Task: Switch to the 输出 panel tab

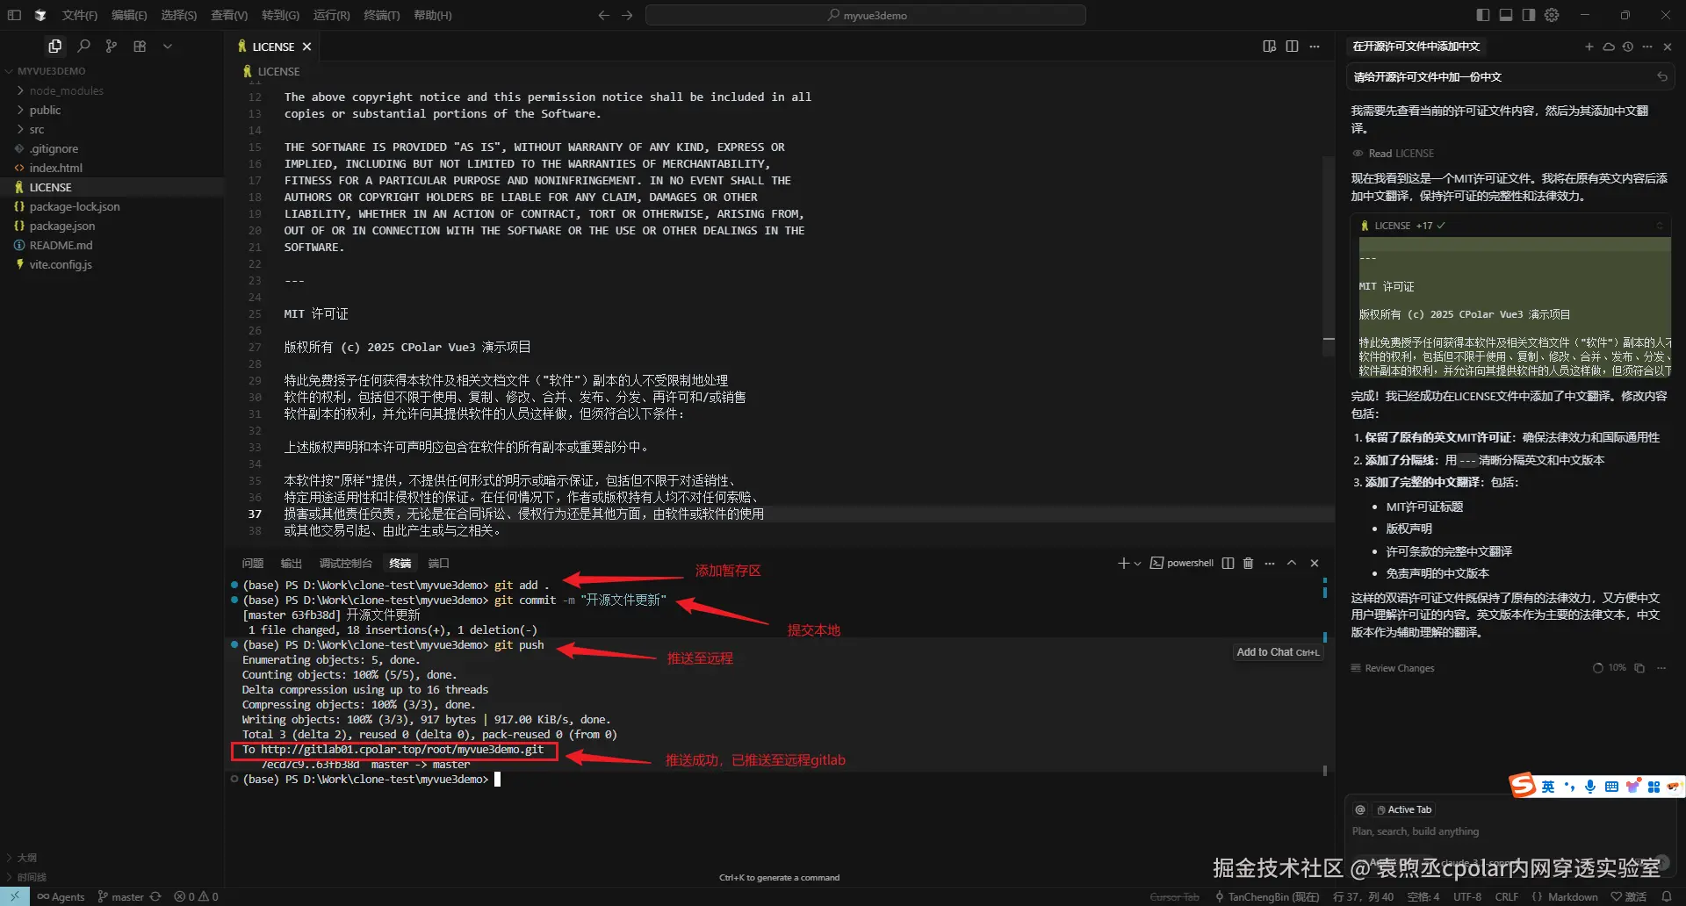Action: [x=291, y=563]
